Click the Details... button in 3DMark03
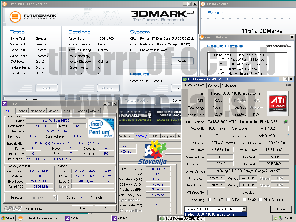The width and height of the screenshot is (296, 222). pos(182,61)
